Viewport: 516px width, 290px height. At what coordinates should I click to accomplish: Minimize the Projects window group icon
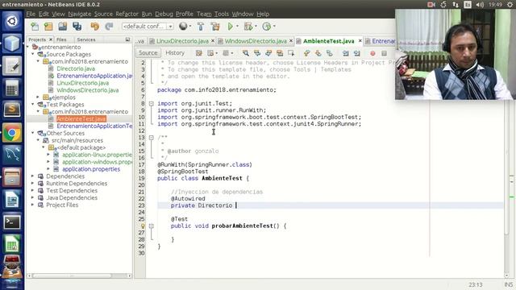pyautogui.click(x=127, y=39)
